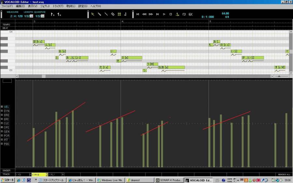Toggle the grid display icon
The width and height of the screenshot is (293, 183).
tap(119, 14)
